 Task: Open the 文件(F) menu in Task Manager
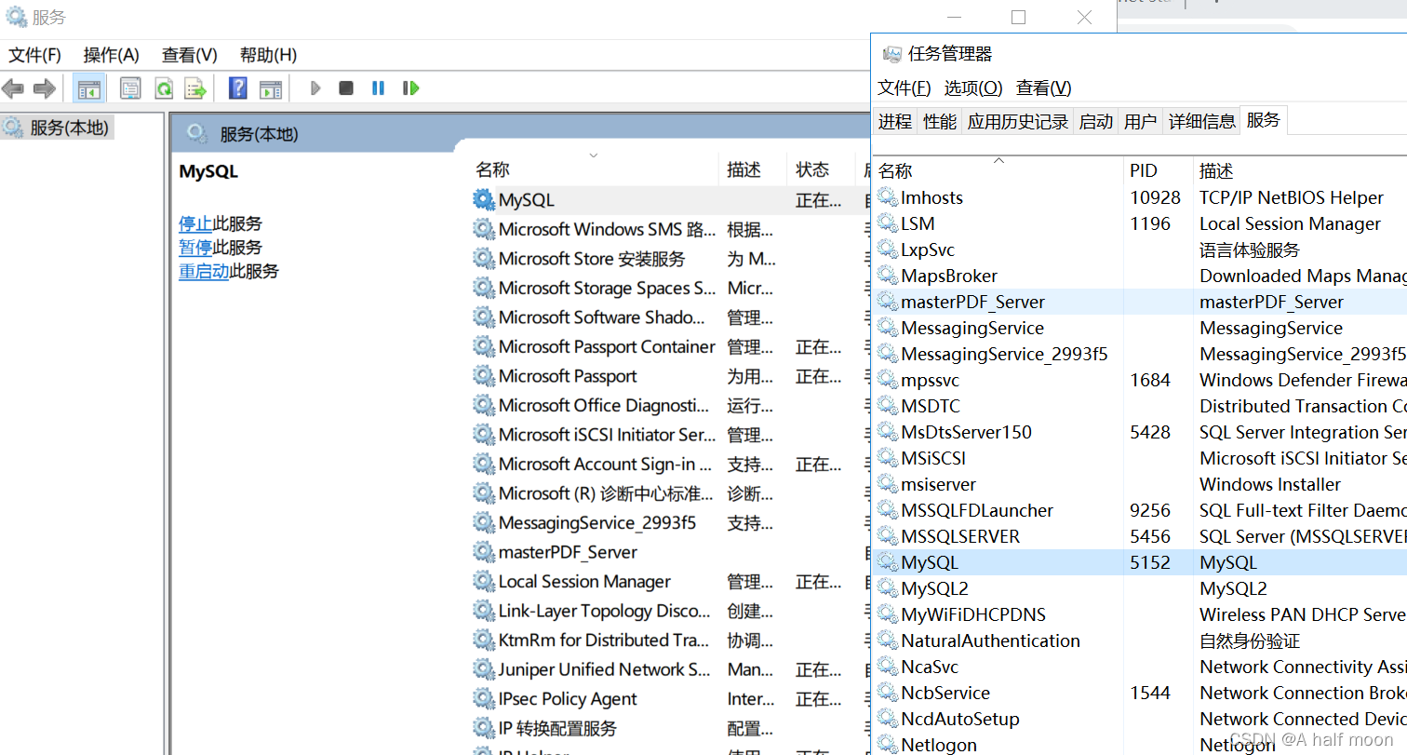[x=904, y=88]
